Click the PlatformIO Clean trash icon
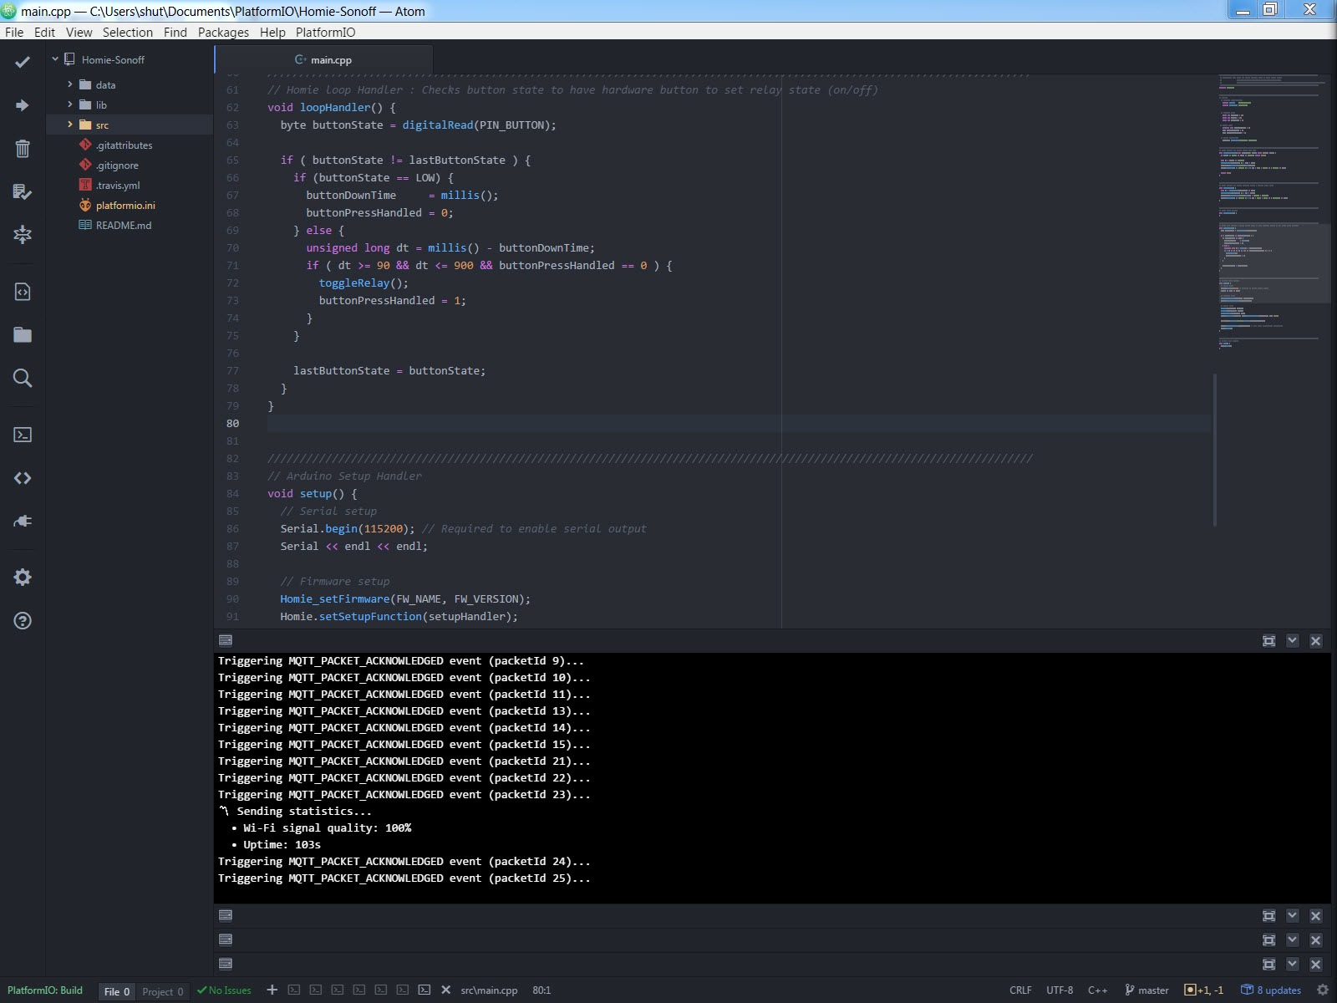 [x=23, y=149]
